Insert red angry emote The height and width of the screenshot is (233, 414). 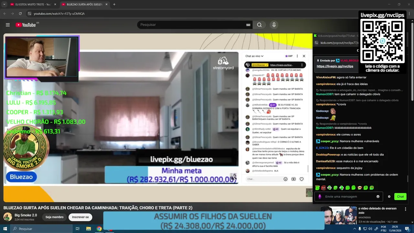click(x=323, y=188)
